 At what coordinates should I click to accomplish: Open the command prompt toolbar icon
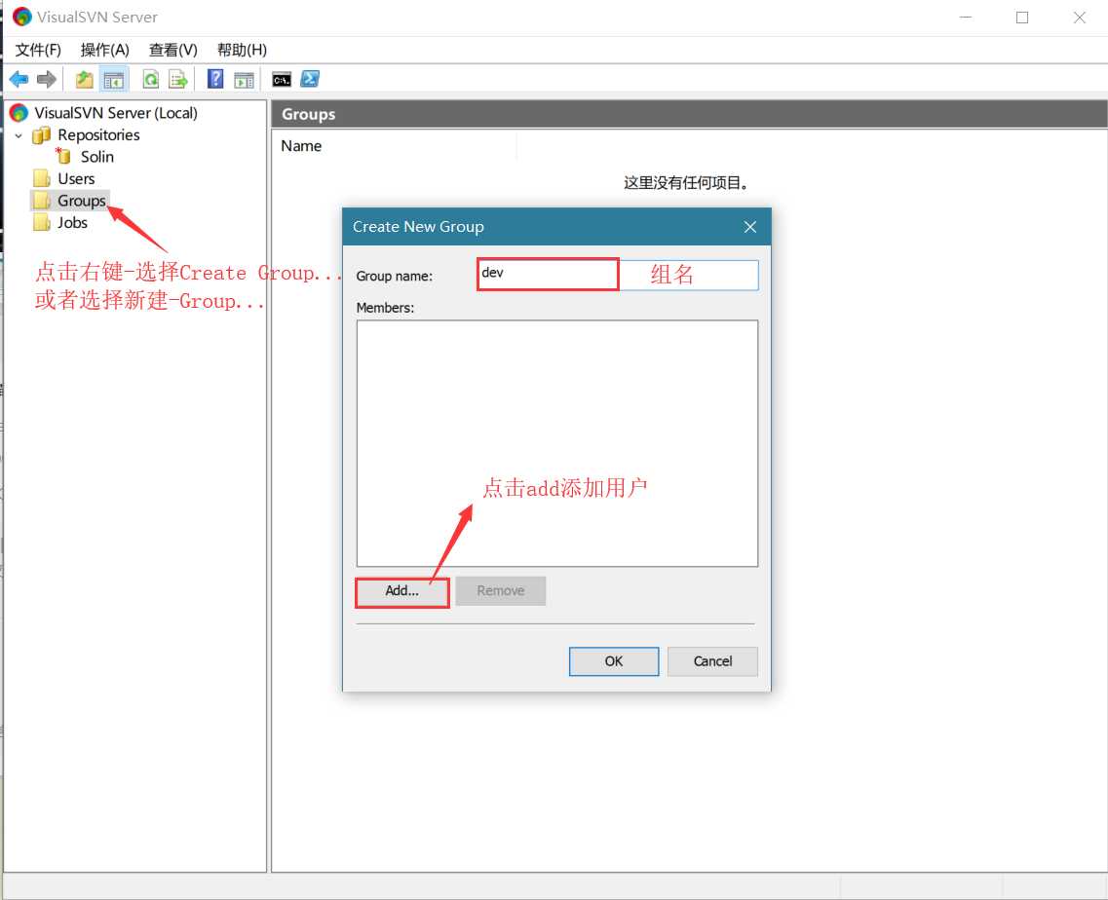pos(282,80)
